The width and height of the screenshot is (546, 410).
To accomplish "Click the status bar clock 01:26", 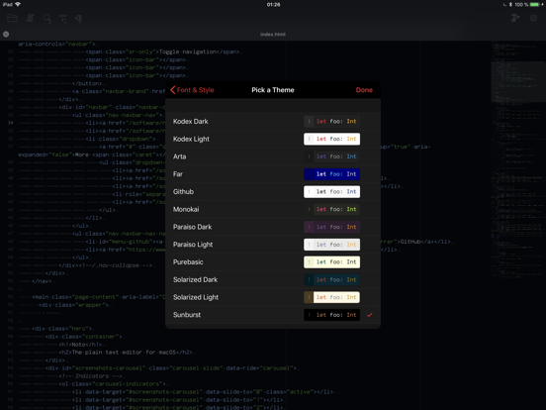I will pyautogui.click(x=273, y=5).
